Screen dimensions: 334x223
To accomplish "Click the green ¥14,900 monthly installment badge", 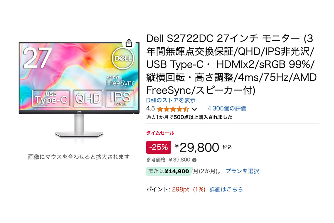I will click(169, 171).
